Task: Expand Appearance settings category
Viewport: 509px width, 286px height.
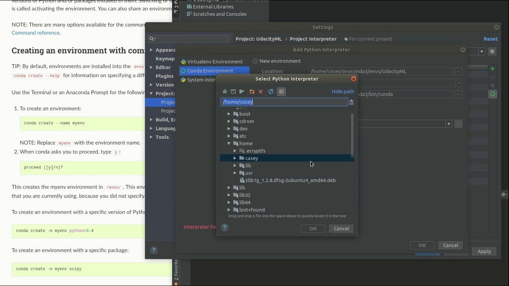Action: [x=151, y=50]
